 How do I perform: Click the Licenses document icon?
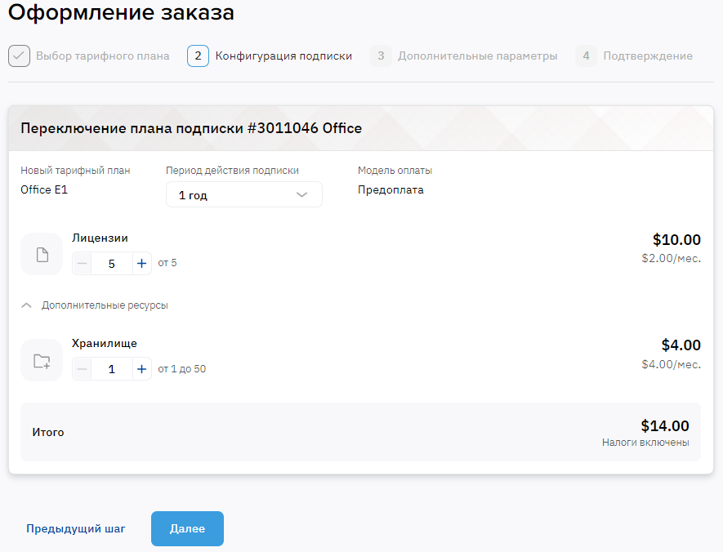(42, 254)
